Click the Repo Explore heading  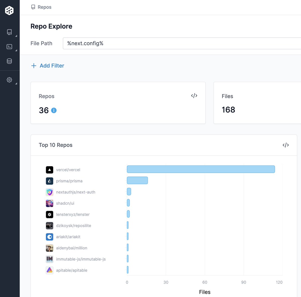point(51,26)
